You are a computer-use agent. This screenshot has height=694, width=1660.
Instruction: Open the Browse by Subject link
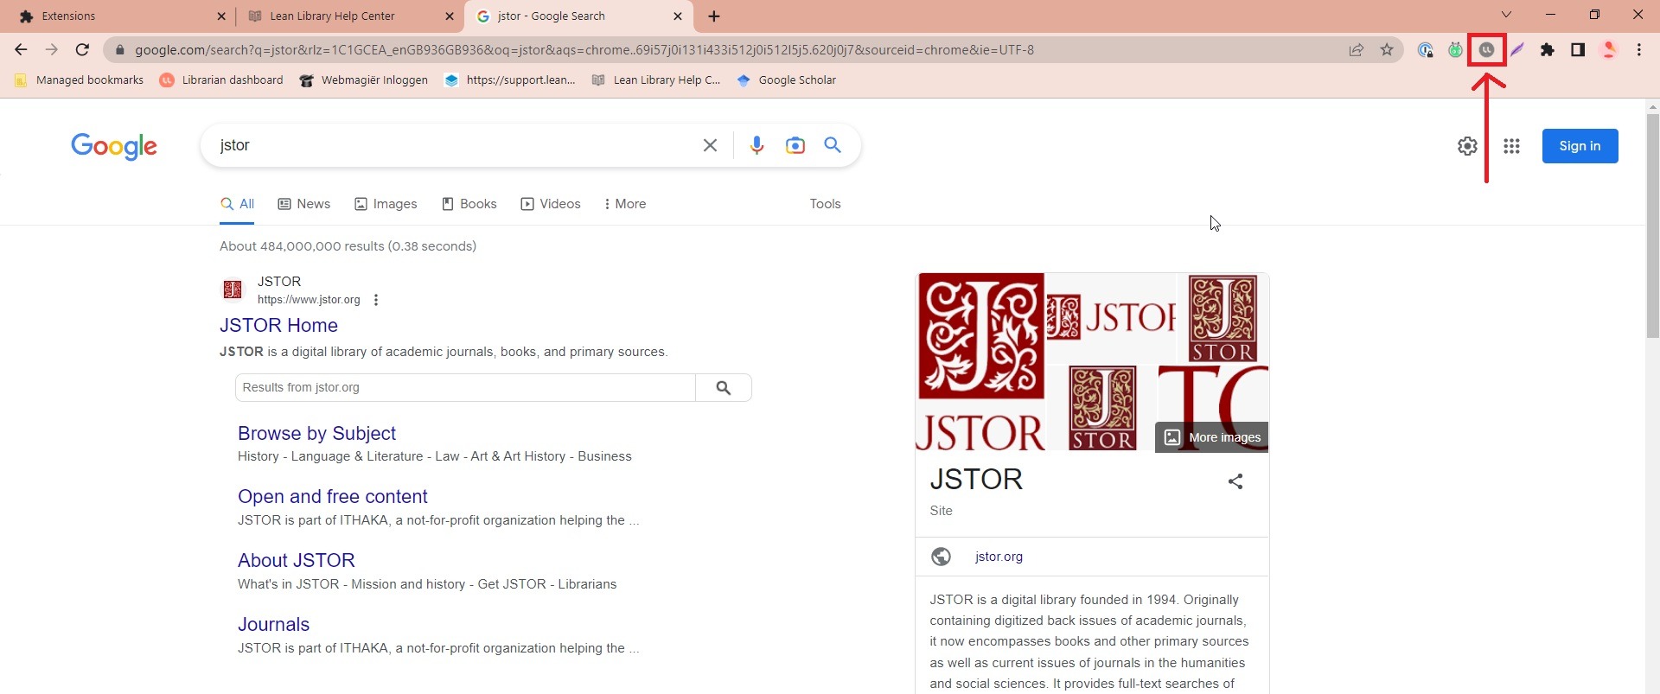(316, 433)
